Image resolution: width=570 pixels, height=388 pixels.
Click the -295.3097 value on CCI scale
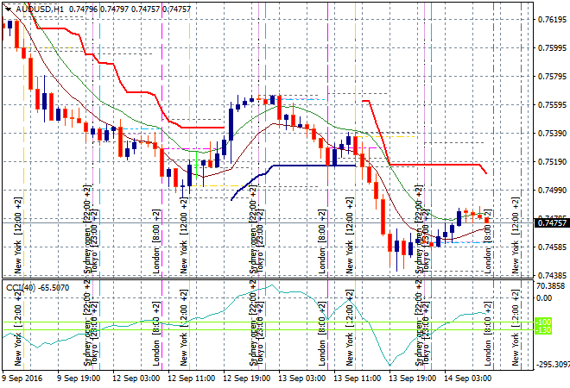click(551, 364)
